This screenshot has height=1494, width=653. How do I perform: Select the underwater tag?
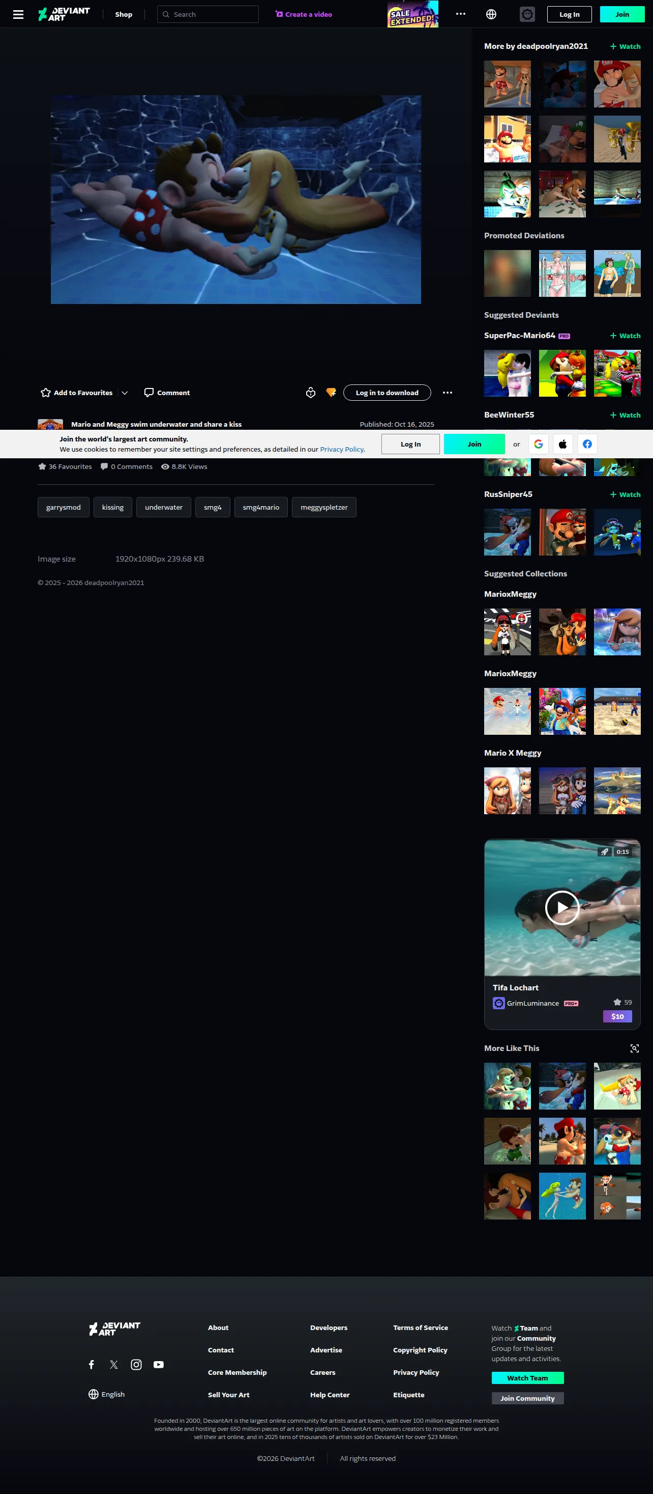click(x=164, y=508)
